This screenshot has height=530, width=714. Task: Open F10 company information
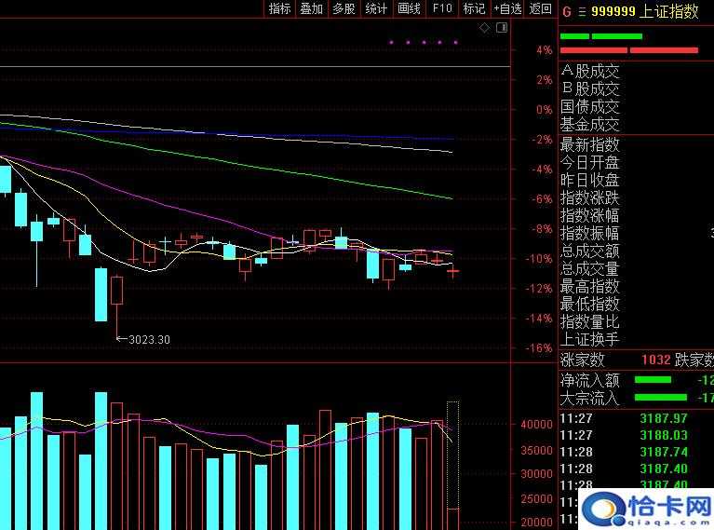[442, 8]
